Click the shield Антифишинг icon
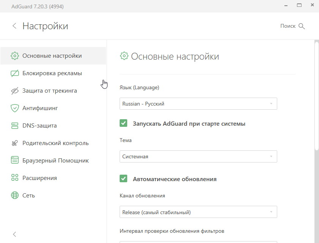Screen dimensions: 319x243 pos(15,108)
